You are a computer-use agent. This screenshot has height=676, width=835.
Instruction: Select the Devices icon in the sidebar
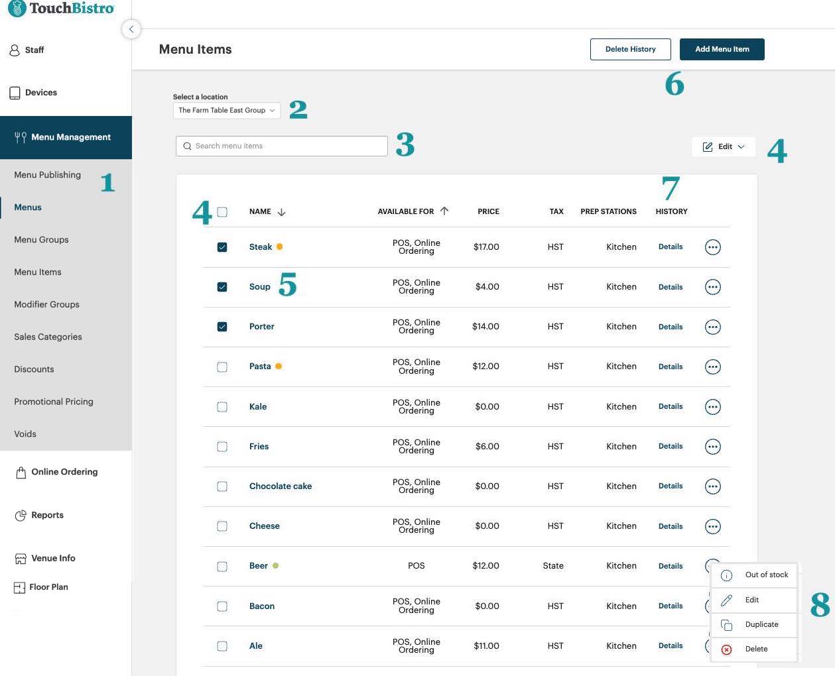15,92
